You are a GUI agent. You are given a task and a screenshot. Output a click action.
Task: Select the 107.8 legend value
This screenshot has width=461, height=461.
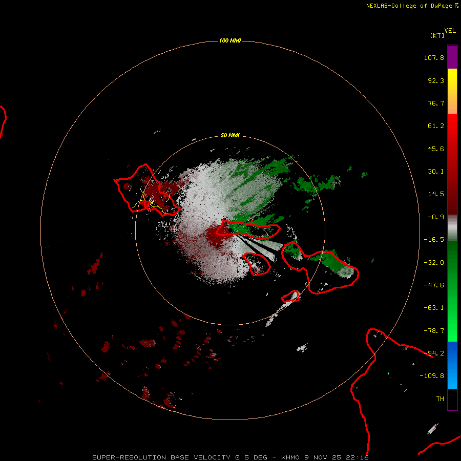(434, 57)
